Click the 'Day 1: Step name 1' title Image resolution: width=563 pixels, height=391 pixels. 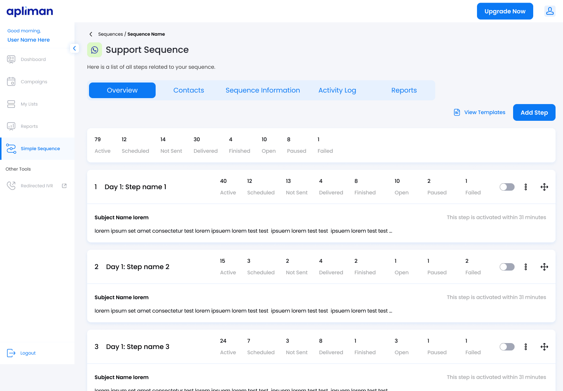(x=136, y=187)
